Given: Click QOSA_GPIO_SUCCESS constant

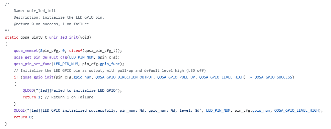Looking at the screenshot, I should pos(273,77).
